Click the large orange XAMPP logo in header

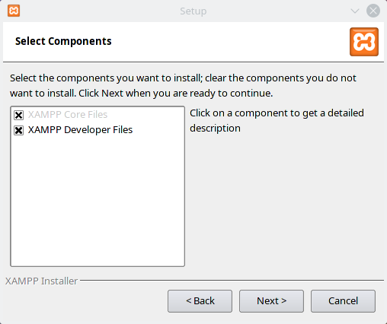pos(364,42)
